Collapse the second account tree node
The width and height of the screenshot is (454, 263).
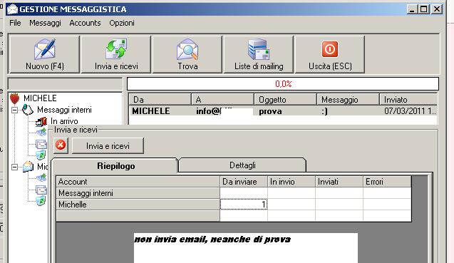[14, 167]
